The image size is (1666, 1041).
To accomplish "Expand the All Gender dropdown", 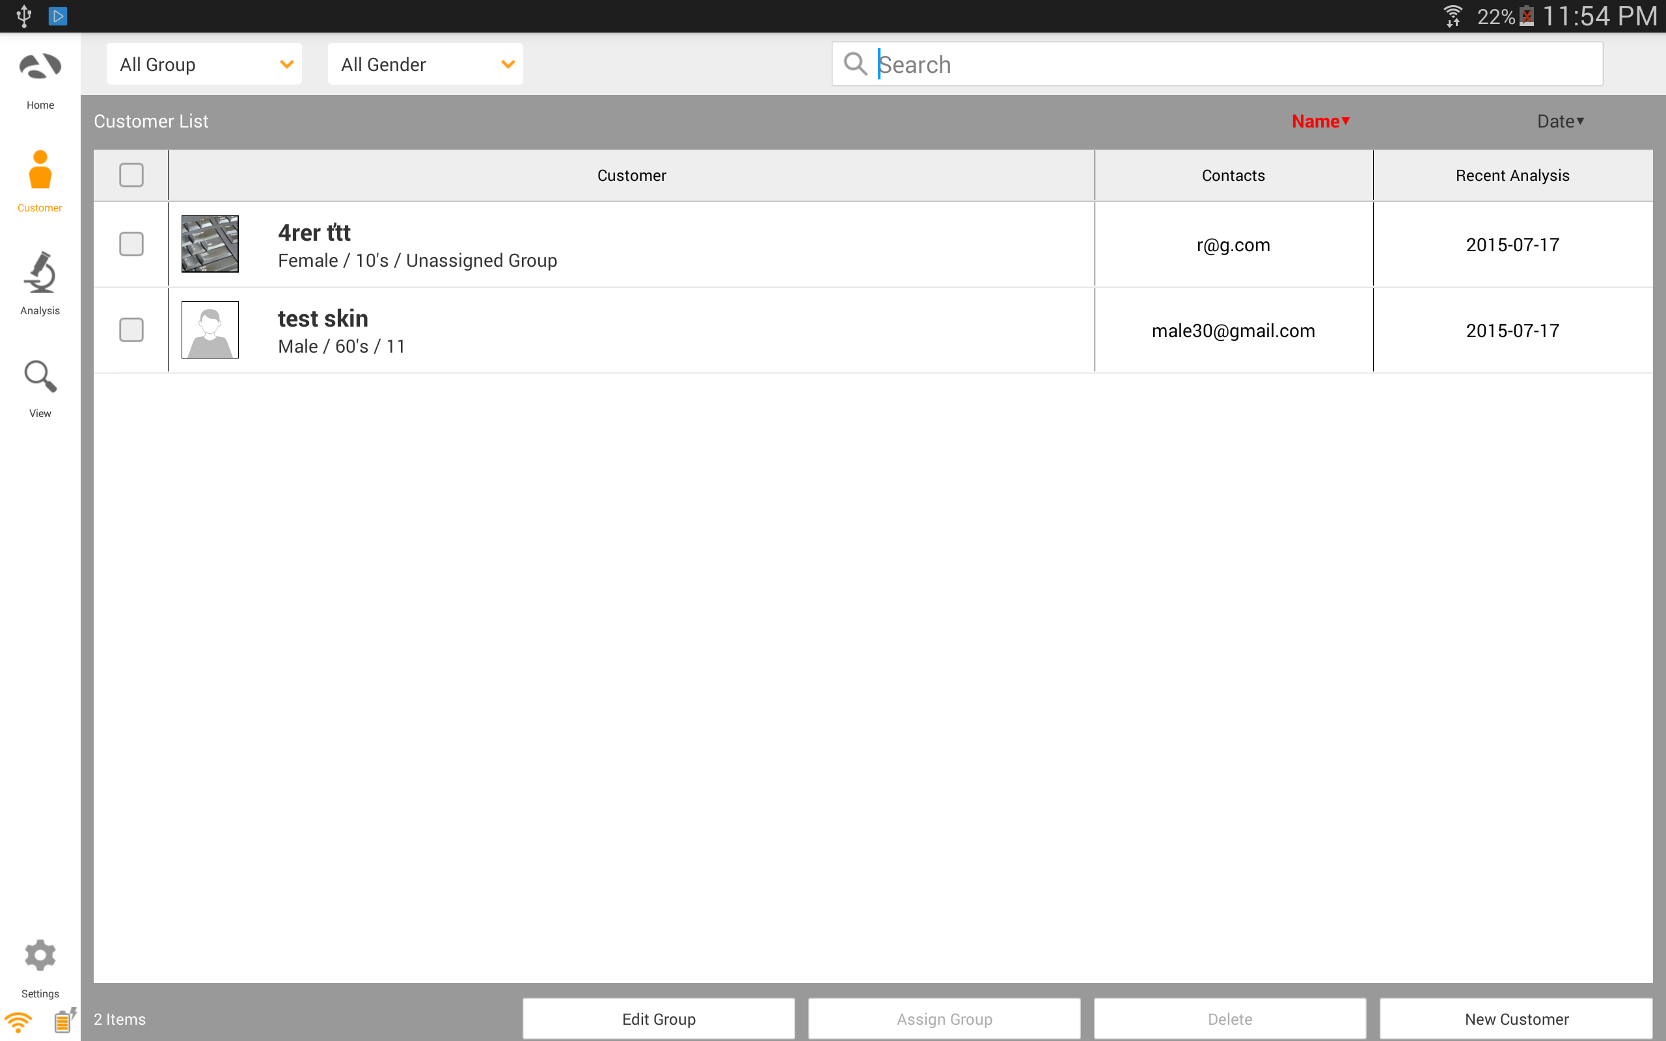I will click(426, 64).
